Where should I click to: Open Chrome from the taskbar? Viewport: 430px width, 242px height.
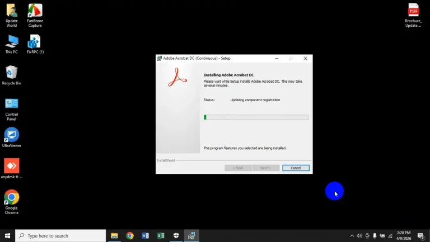[130, 236]
